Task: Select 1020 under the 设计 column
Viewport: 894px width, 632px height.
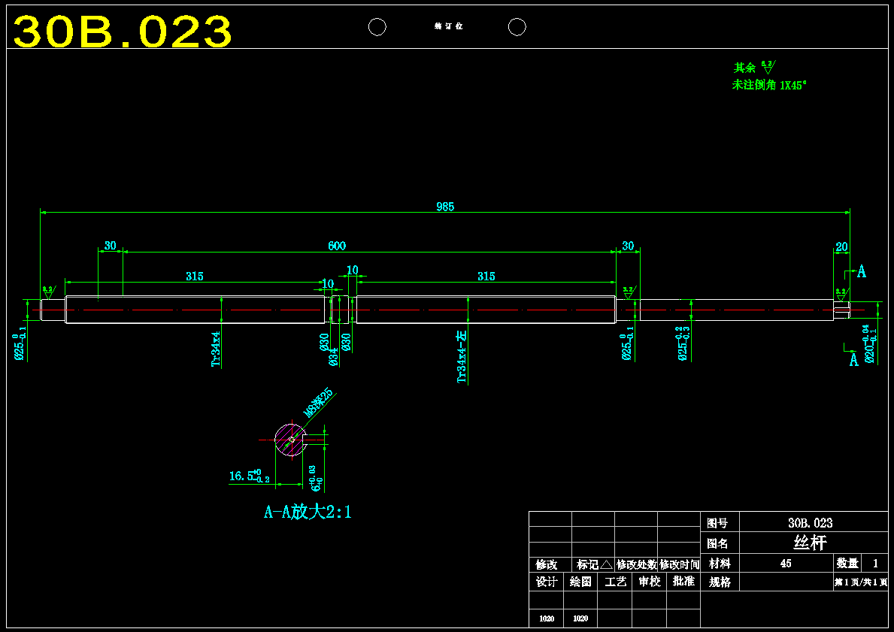Action: [x=546, y=618]
